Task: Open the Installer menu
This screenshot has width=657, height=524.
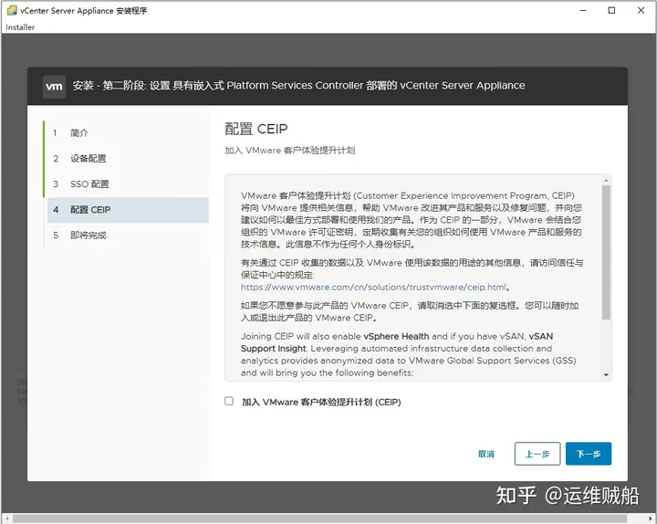Action: [x=20, y=27]
